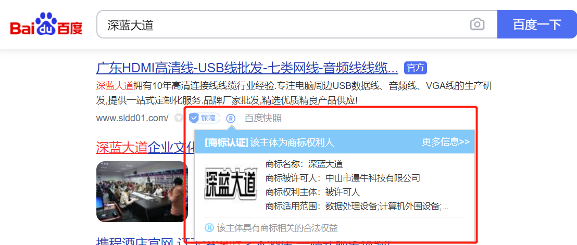The height and width of the screenshot is (245, 577).
Task: Click the 深蓝大道 trademark logo image
Action: 230,186
